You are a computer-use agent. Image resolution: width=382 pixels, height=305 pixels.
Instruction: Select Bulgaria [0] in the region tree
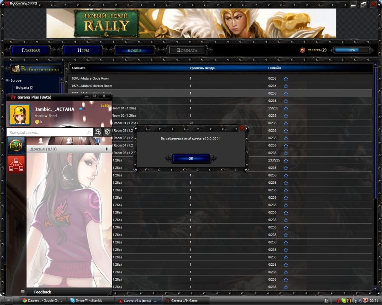click(24, 88)
